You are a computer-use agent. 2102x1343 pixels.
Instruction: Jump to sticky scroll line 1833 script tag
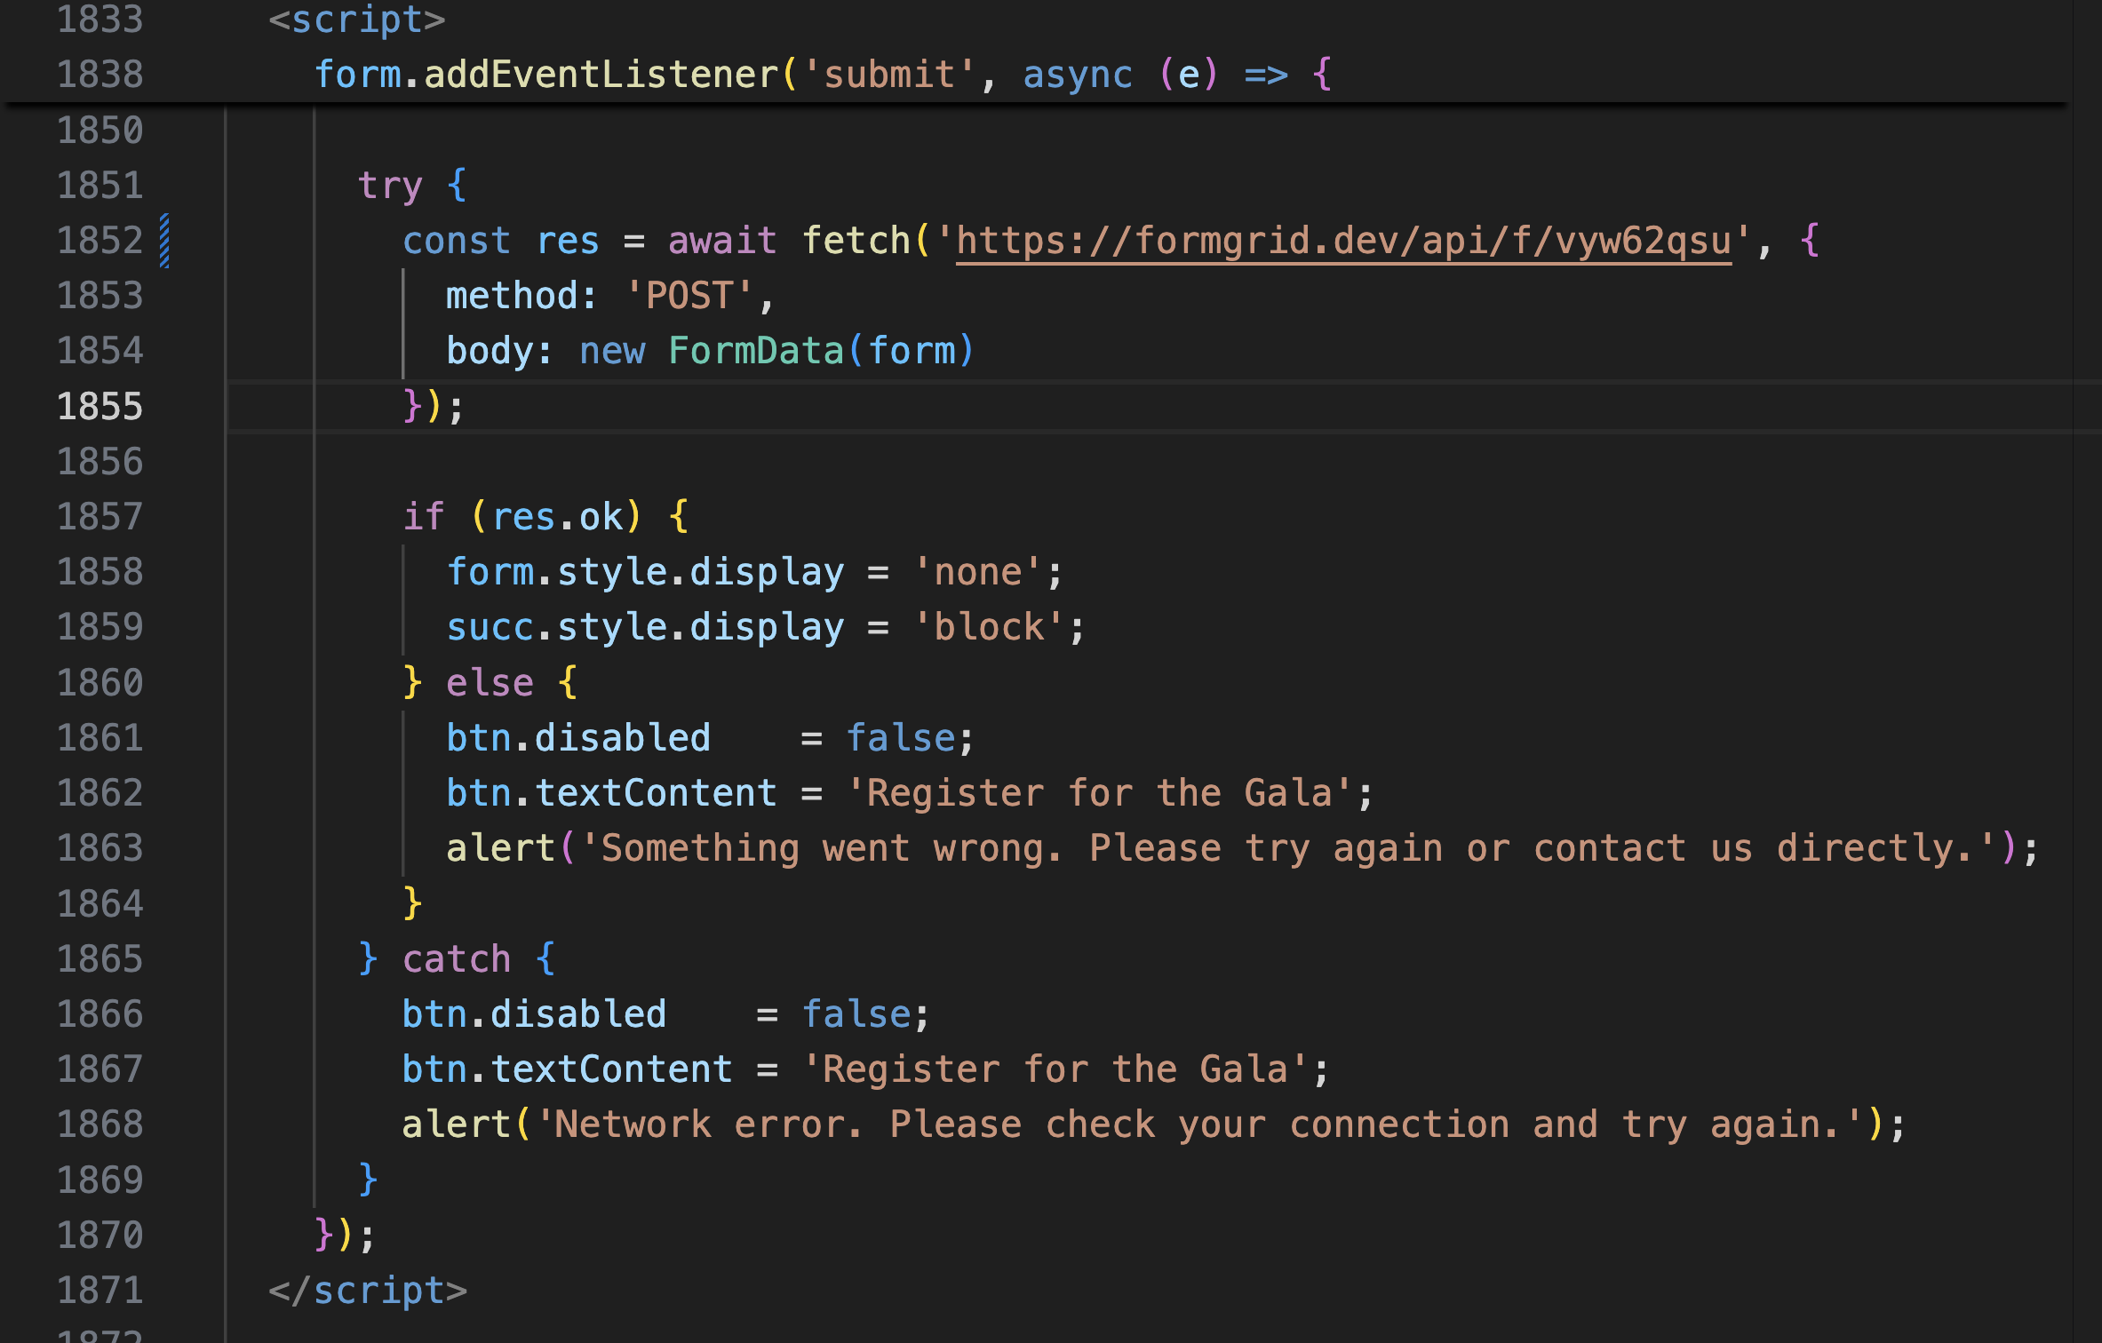click(357, 20)
